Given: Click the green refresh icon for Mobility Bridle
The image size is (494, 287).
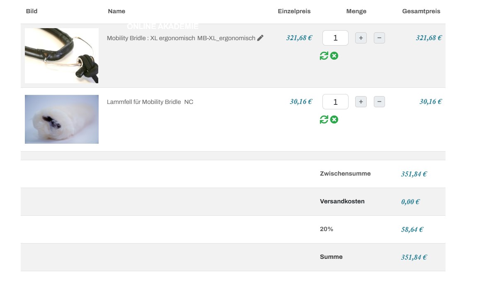Looking at the screenshot, I should [324, 56].
